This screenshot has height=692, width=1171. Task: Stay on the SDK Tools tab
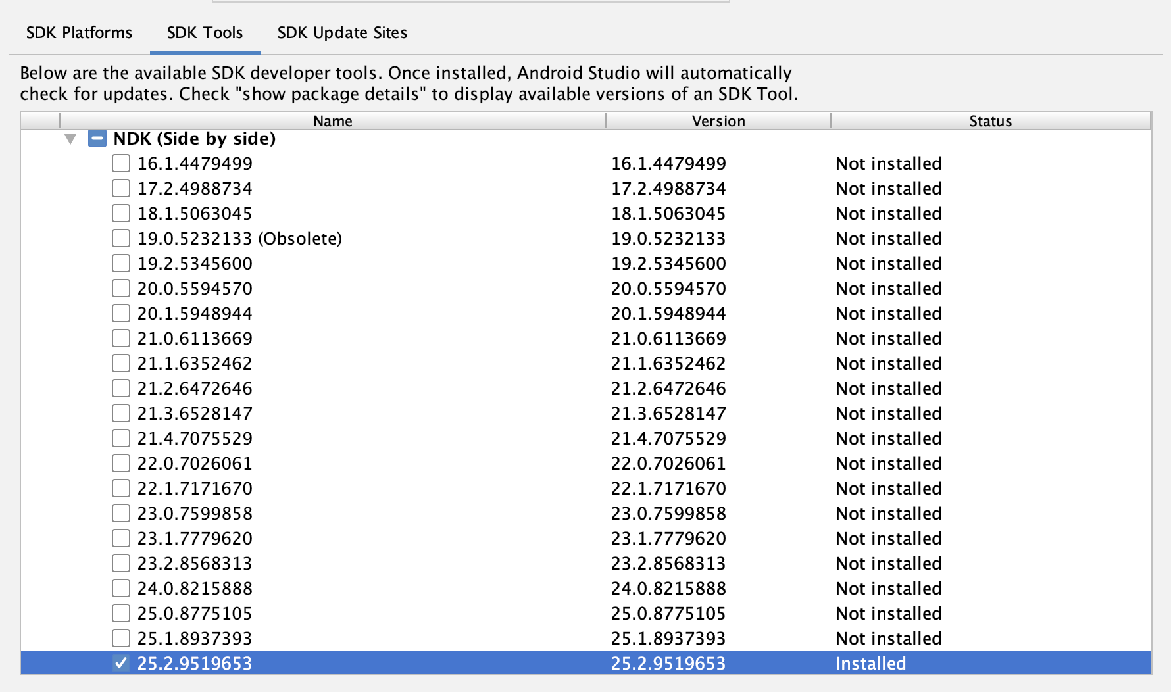click(205, 32)
